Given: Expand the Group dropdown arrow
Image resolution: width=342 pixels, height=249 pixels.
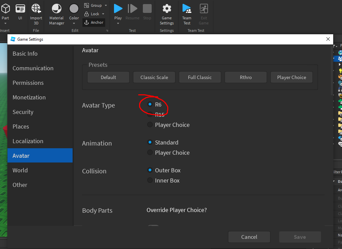Looking at the screenshot, I should [x=106, y=5].
